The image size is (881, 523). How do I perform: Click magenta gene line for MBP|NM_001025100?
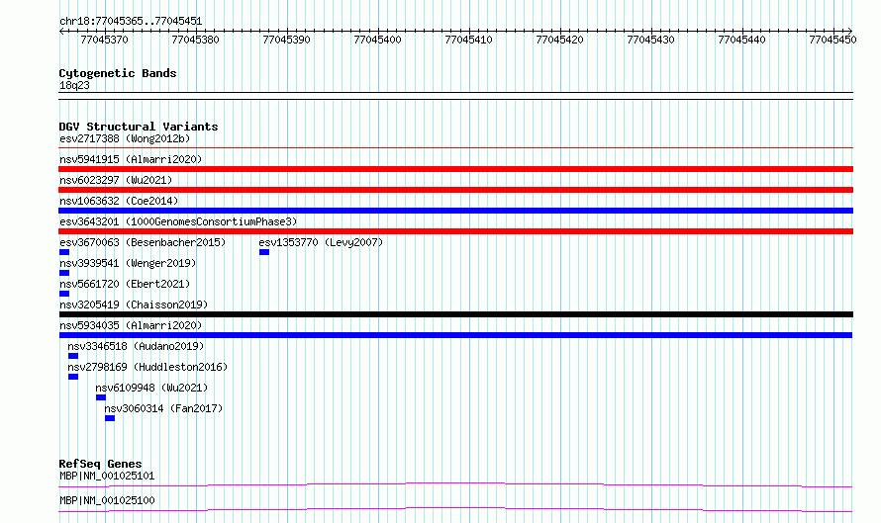(x=455, y=509)
